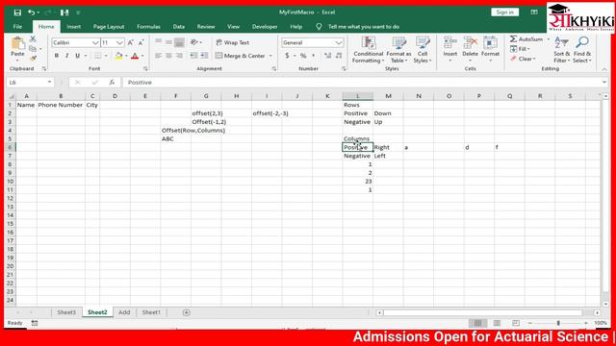Click Tell me what you want to do
This screenshot has width=616, height=346.
tap(364, 27)
